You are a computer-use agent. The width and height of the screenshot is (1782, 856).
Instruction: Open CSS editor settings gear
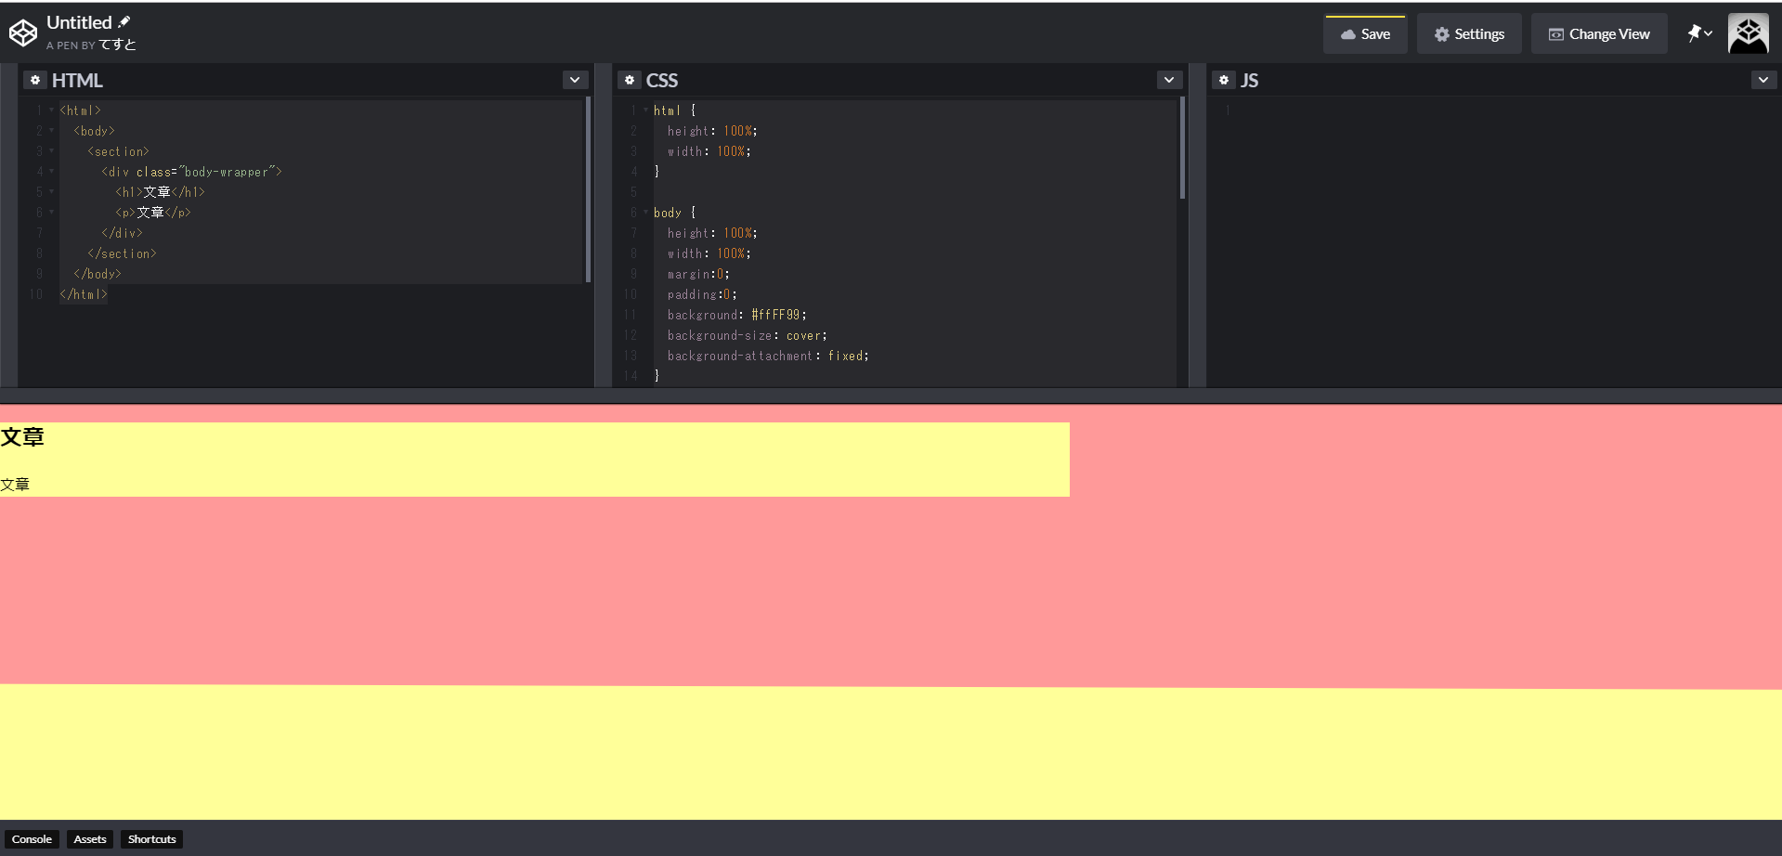click(x=630, y=80)
